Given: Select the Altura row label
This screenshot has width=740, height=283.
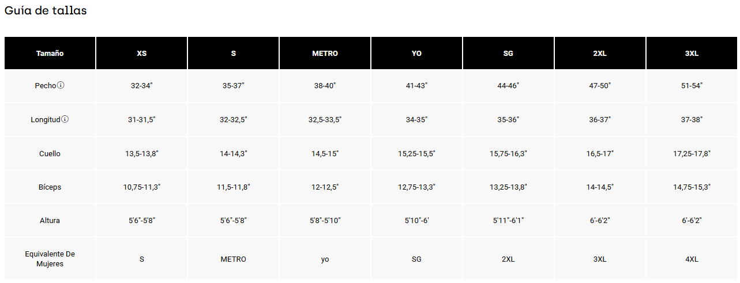Looking at the screenshot, I should (50, 220).
